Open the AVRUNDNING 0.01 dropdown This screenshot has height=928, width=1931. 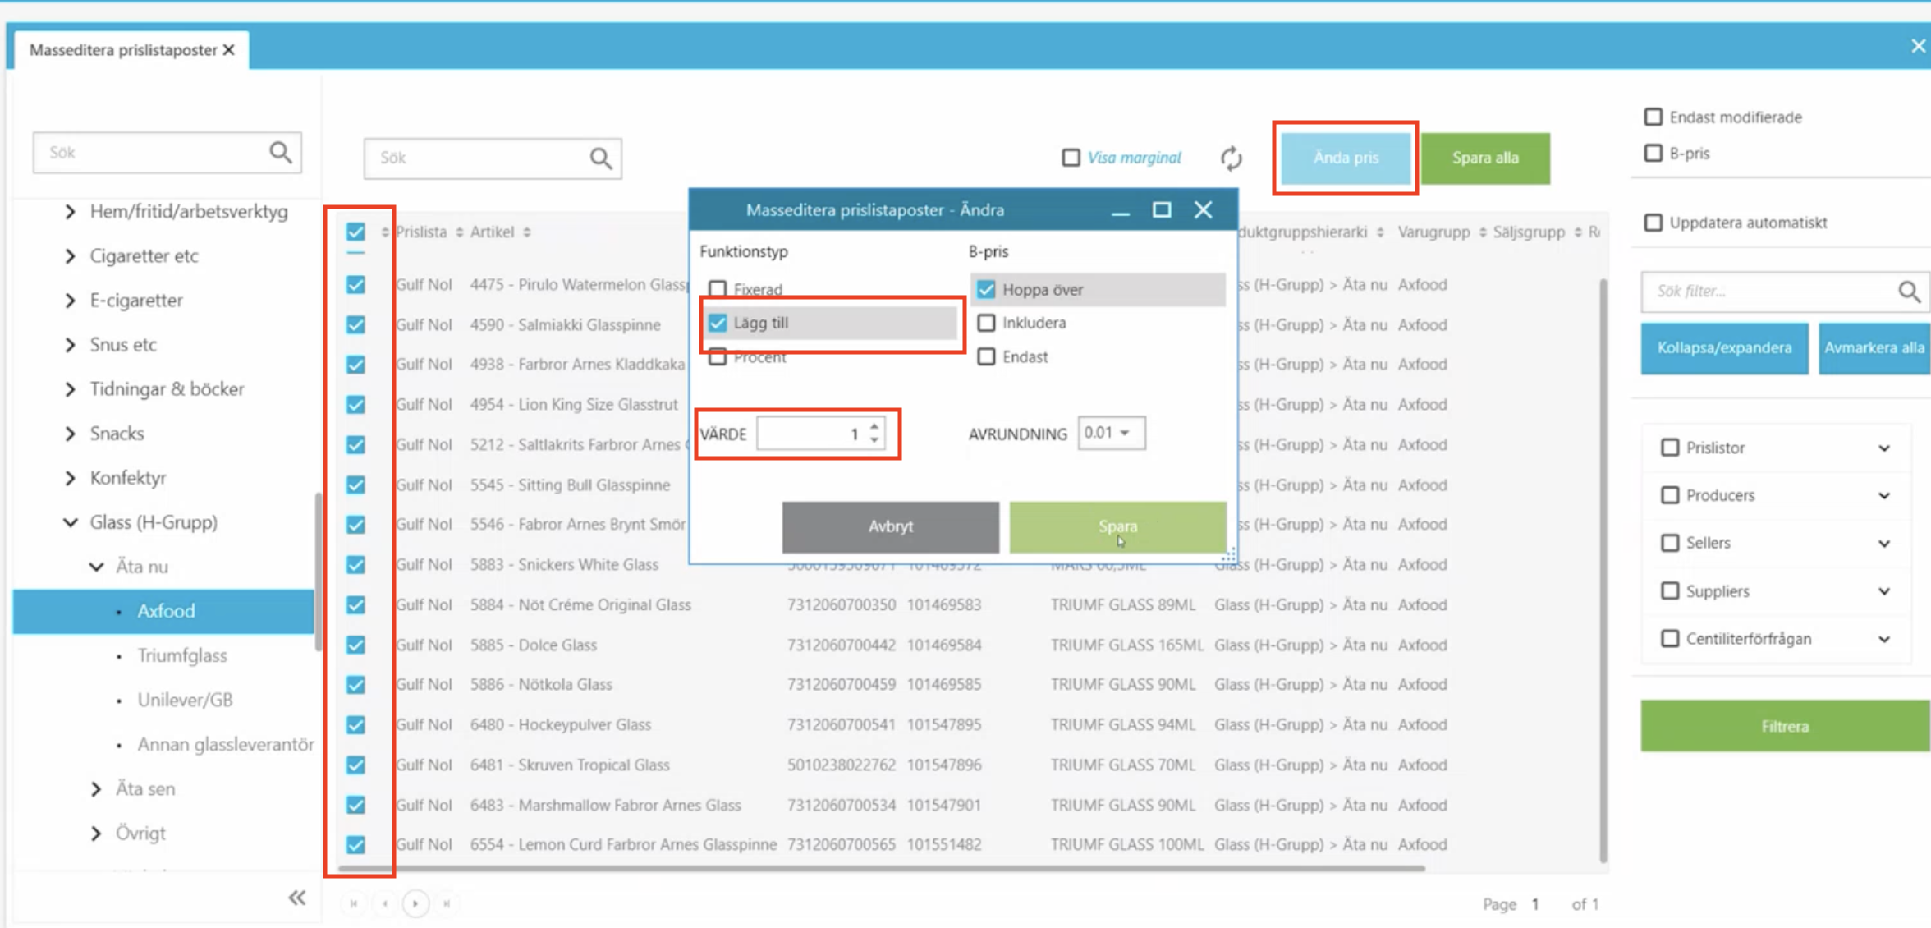[1111, 433]
